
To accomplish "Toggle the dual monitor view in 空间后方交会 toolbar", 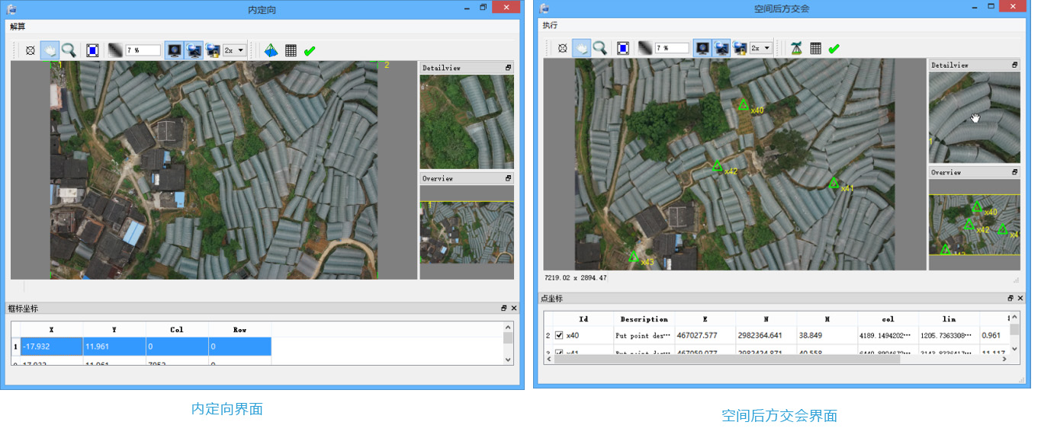I will (721, 48).
